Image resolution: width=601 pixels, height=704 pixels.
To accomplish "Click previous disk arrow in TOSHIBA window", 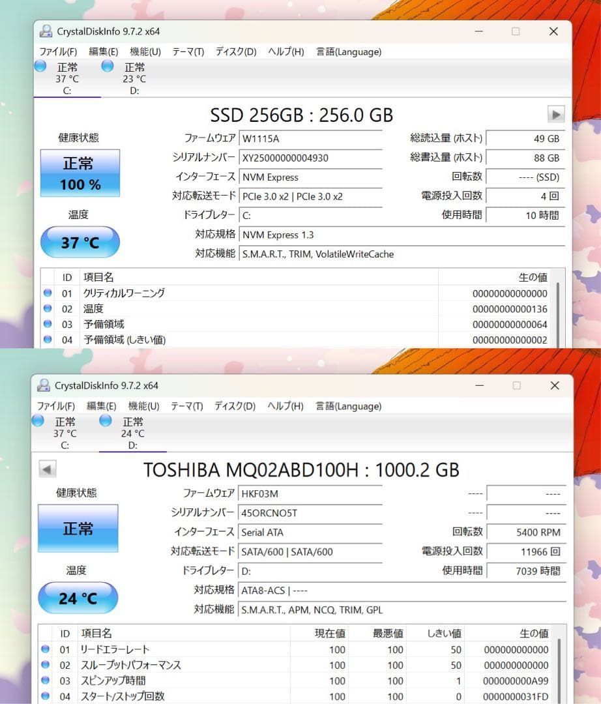I will [x=48, y=469].
